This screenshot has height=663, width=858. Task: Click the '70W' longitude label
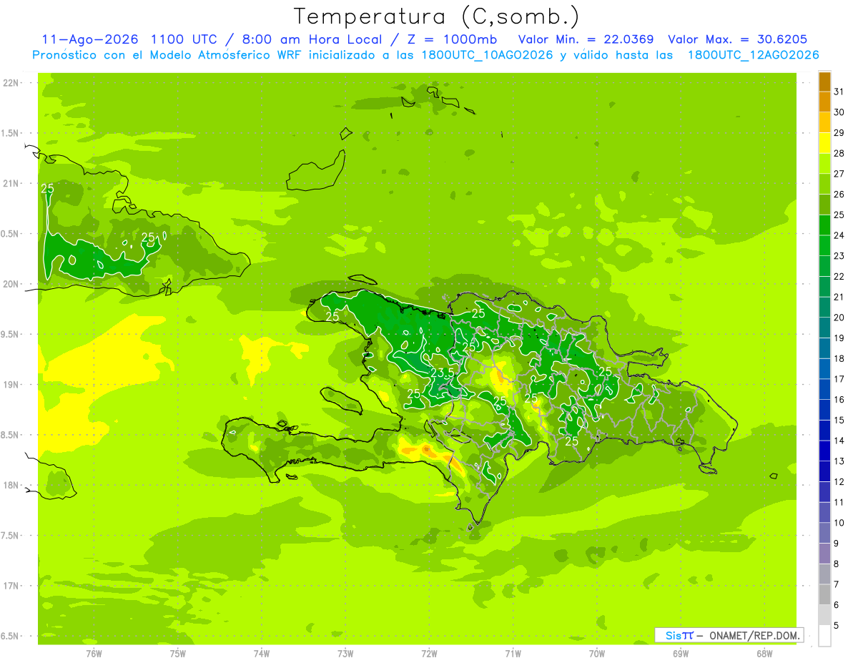(x=597, y=654)
